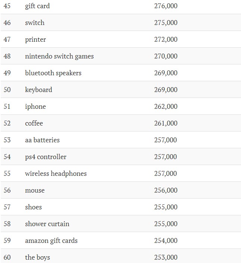Click the 'mouse' keyword in row 56
Image resolution: width=241 pixels, height=263 pixels.
[x=35, y=190]
